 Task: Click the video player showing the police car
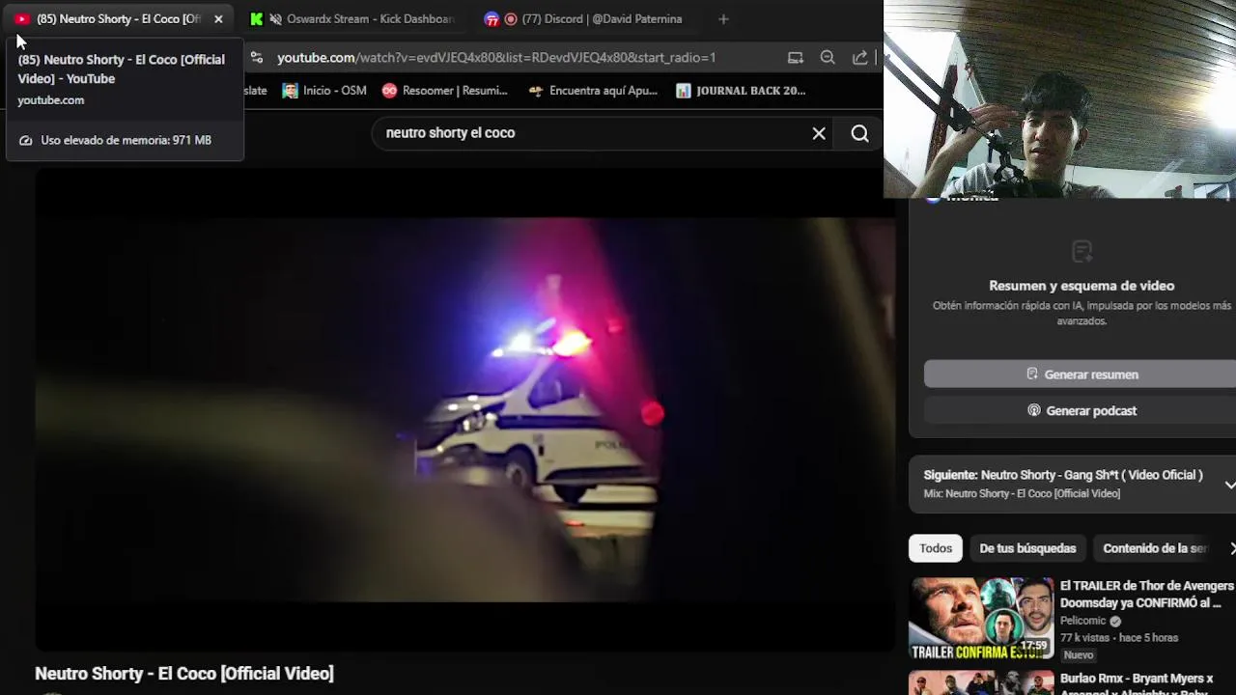(465, 409)
